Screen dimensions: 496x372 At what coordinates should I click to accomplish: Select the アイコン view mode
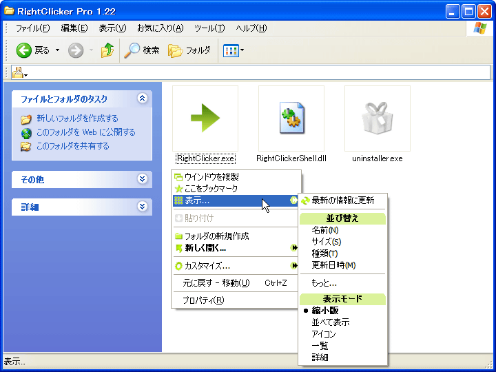(343, 334)
